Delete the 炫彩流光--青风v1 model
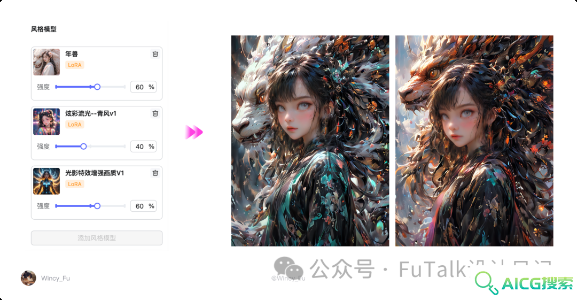577x300 pixels. (x=155, y=113)
